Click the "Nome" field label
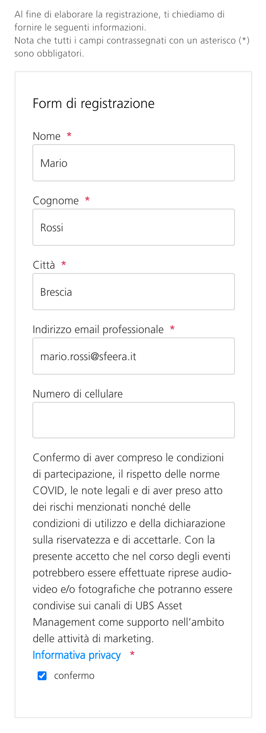The height and width of the screenshot is (733, 266). click(46, 136)
